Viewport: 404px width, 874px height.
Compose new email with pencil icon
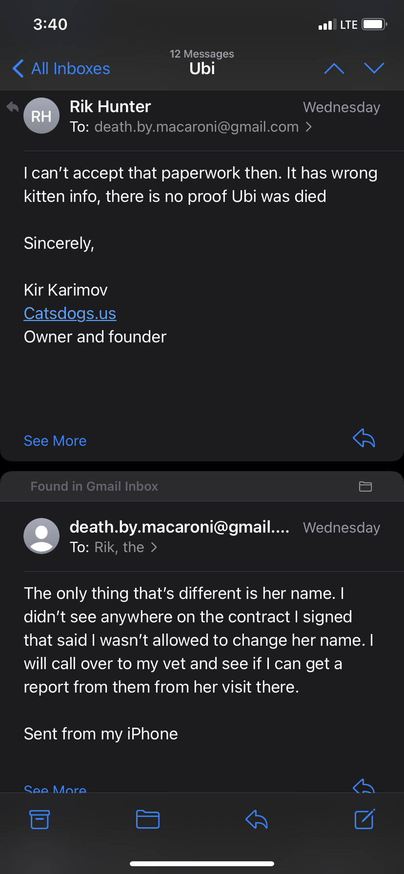pos(364,819)
